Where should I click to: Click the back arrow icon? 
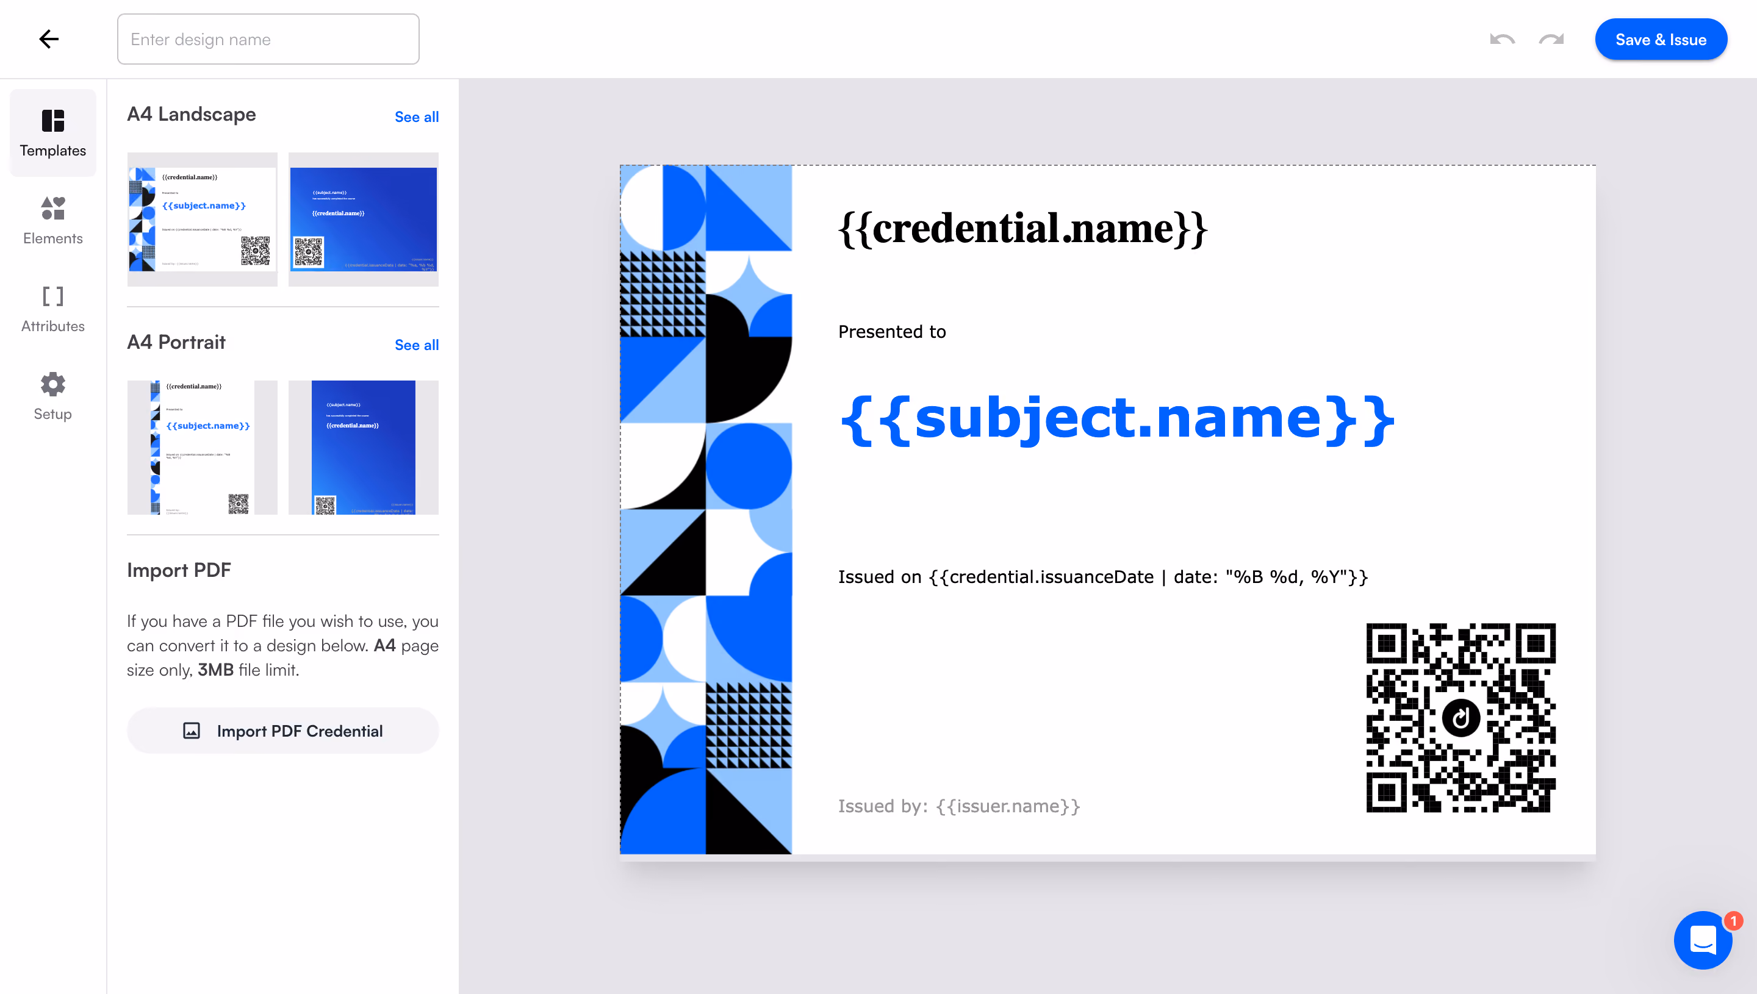[48, 39]
